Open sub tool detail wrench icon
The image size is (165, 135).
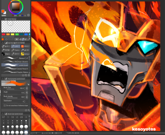click(29, 110)
